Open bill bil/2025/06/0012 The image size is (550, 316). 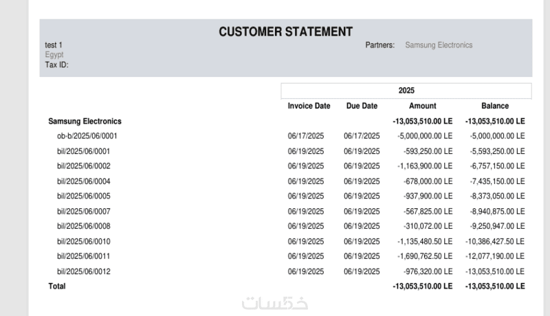coord(83,271)
